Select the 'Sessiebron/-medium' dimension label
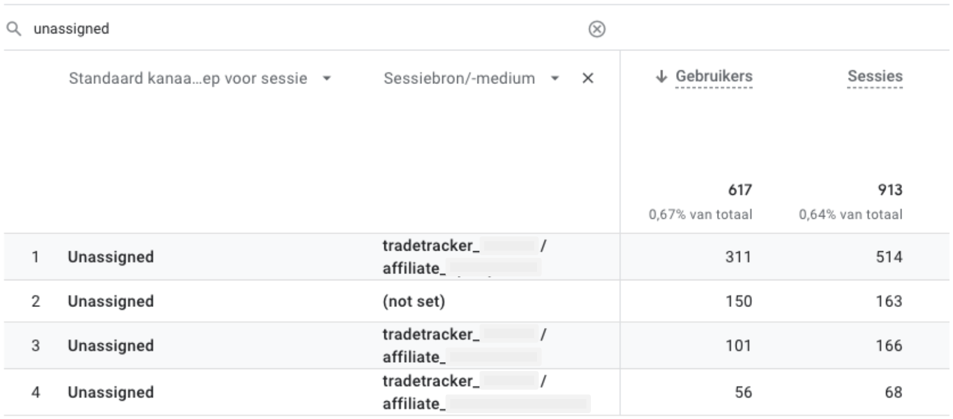Screen dimensions: 953x419 459,78
